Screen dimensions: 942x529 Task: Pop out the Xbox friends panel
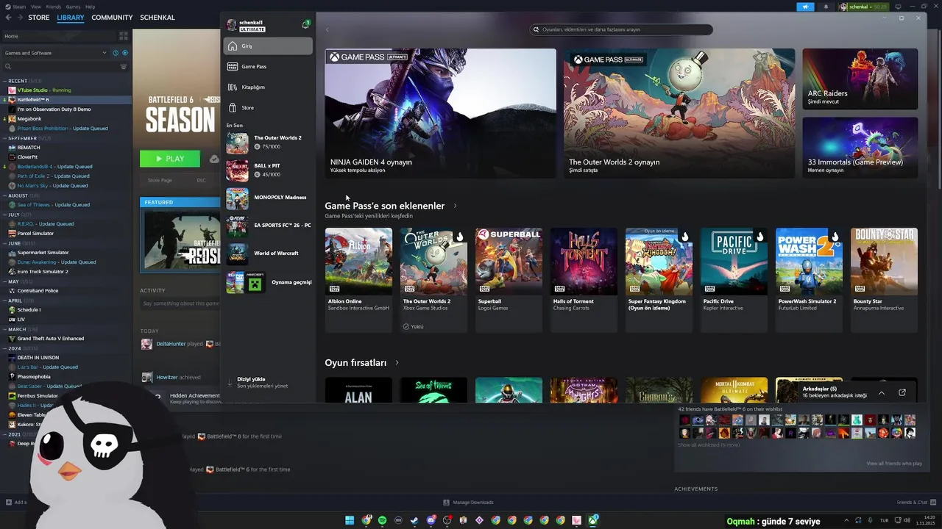(x=902, y=392)
